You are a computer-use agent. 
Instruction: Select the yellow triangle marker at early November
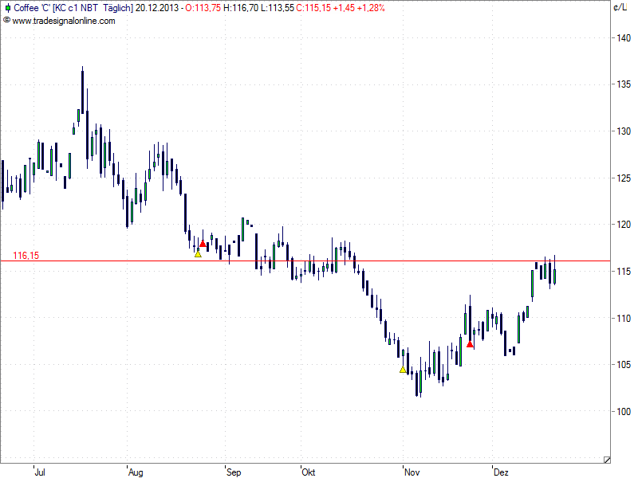point(403,370)
